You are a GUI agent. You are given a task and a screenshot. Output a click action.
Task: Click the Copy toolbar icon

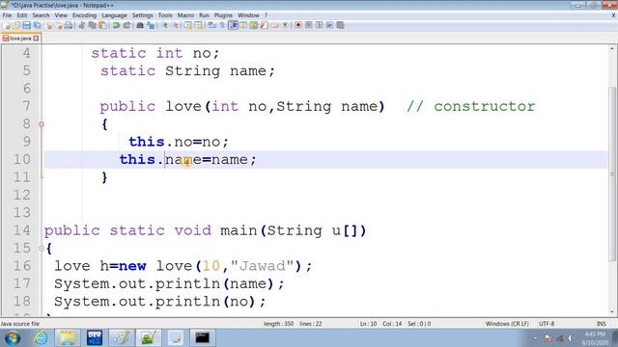pyautogui.click(x=92, y=26)
